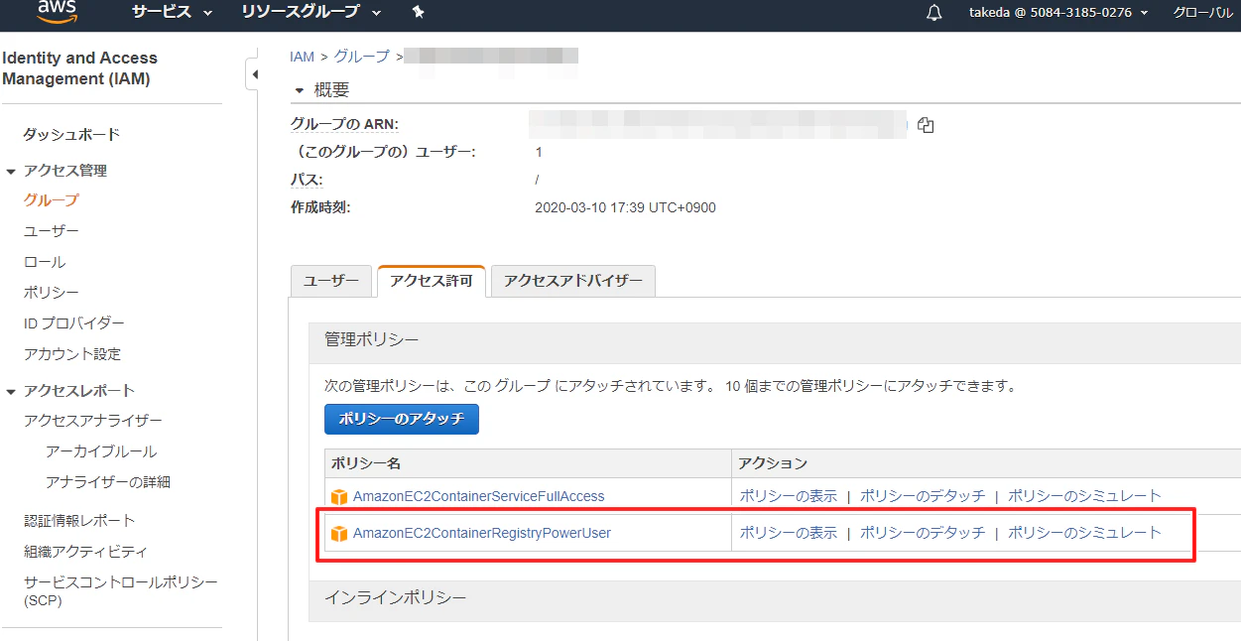Switch to the ユーザー tab
This screenshot has height=641, width=1241.
pos(331,281)
